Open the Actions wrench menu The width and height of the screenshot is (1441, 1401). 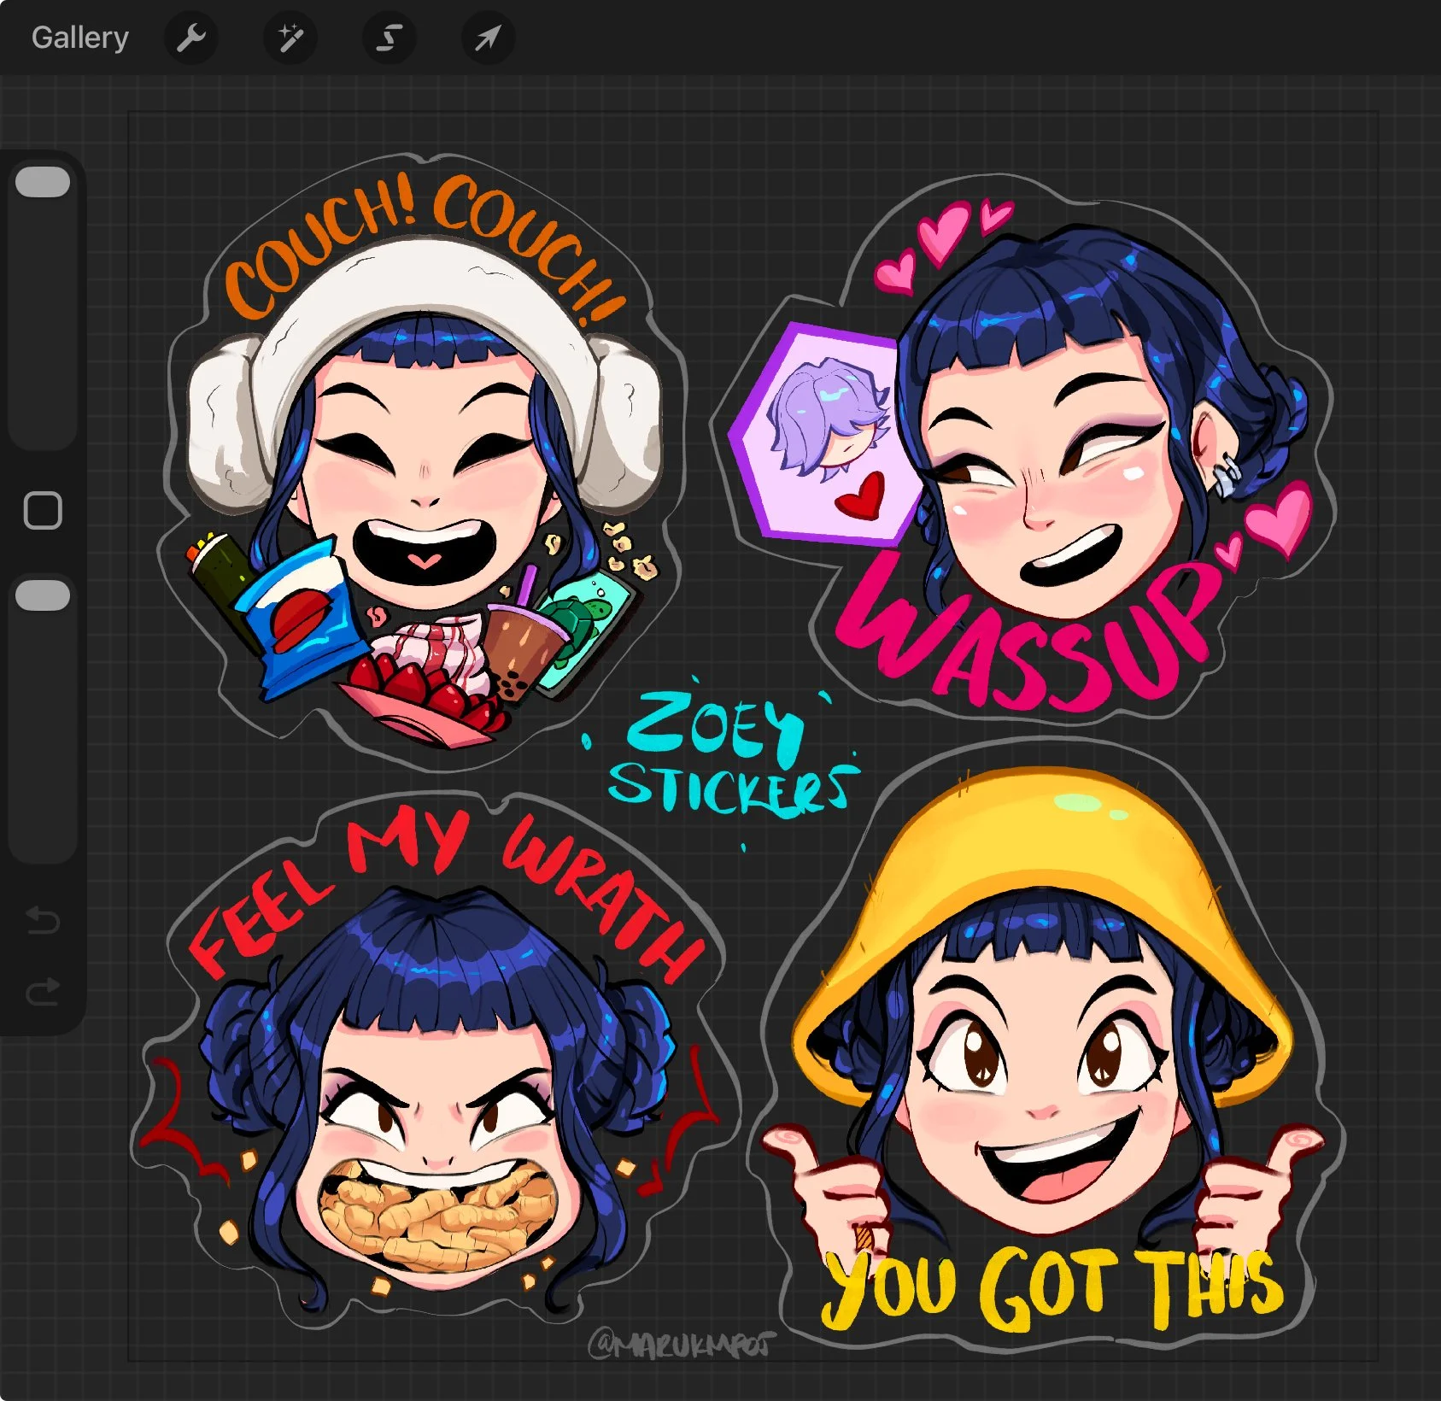[191, 38]
